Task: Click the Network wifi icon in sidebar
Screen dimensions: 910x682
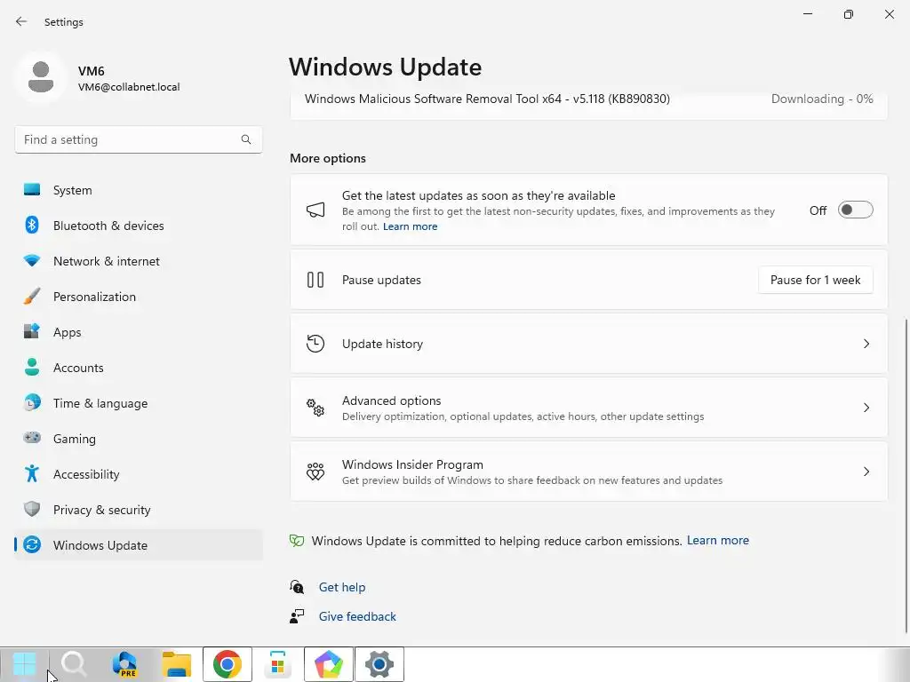Action: tap(32, 261)
